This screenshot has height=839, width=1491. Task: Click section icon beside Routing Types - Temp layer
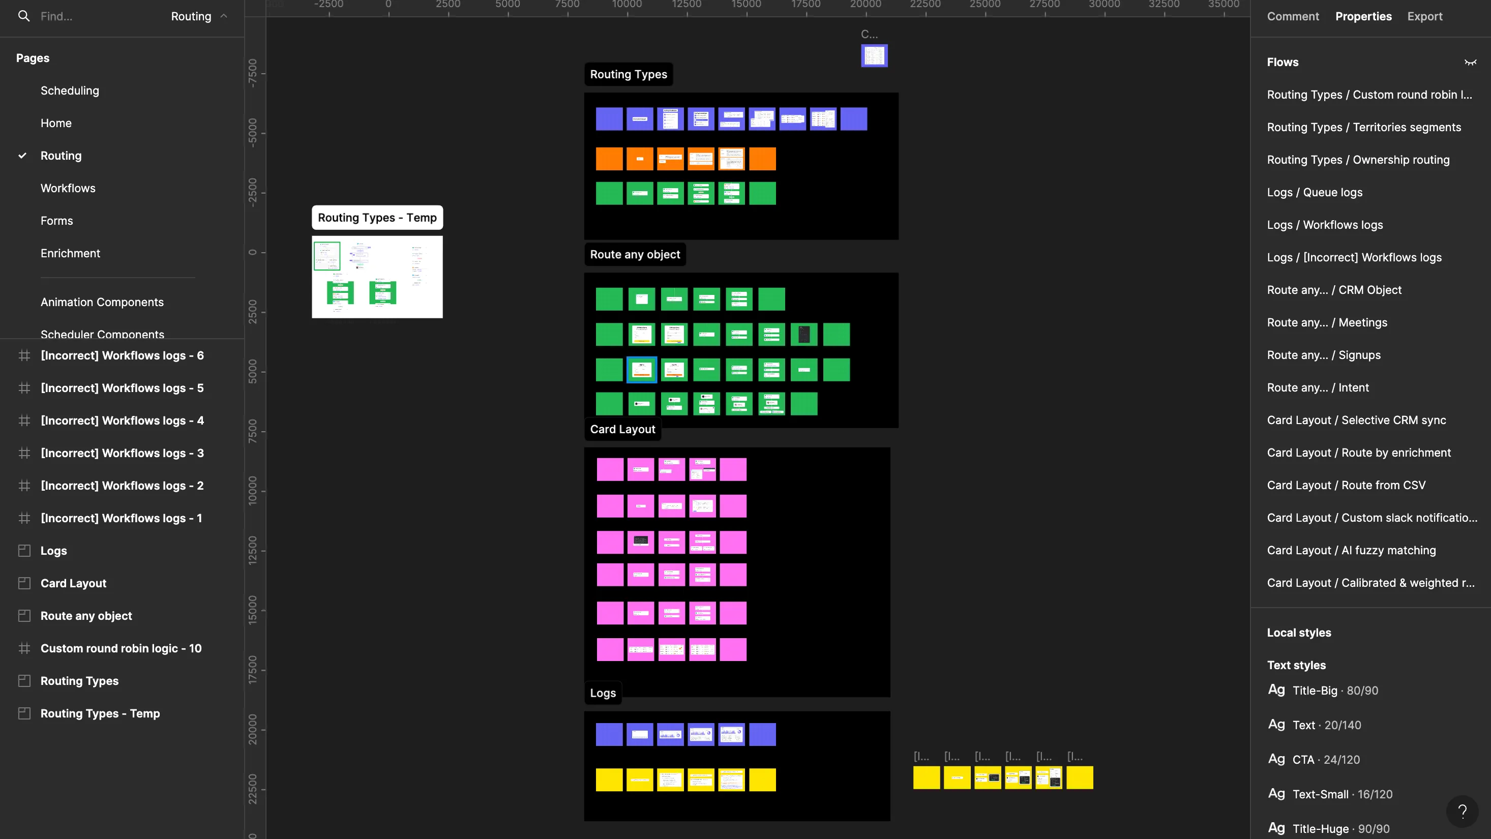click(x=24, y=713)
